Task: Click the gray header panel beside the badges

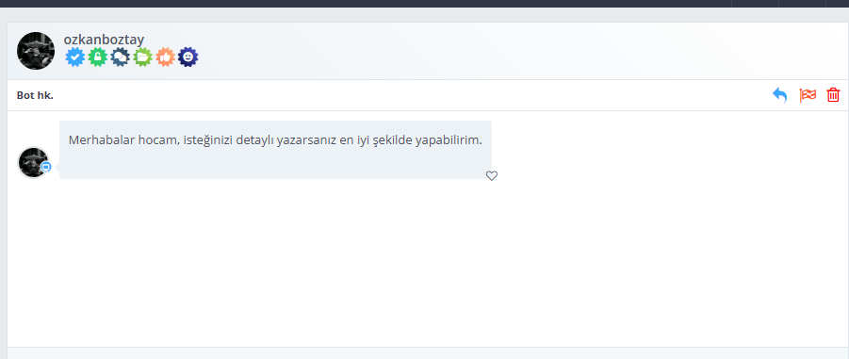Action: click(520, 51)
